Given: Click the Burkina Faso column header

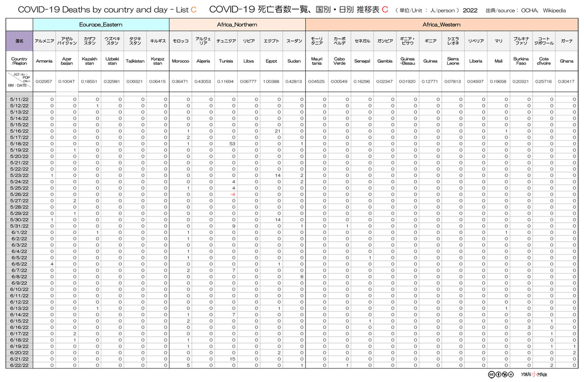Looking at the screenshot, I should [521, 61].
